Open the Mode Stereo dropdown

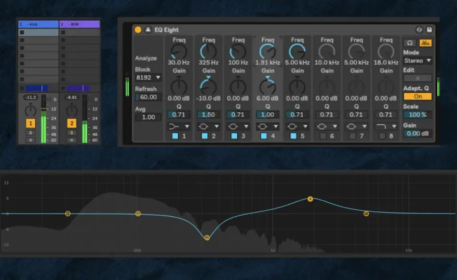coord(418,61)
